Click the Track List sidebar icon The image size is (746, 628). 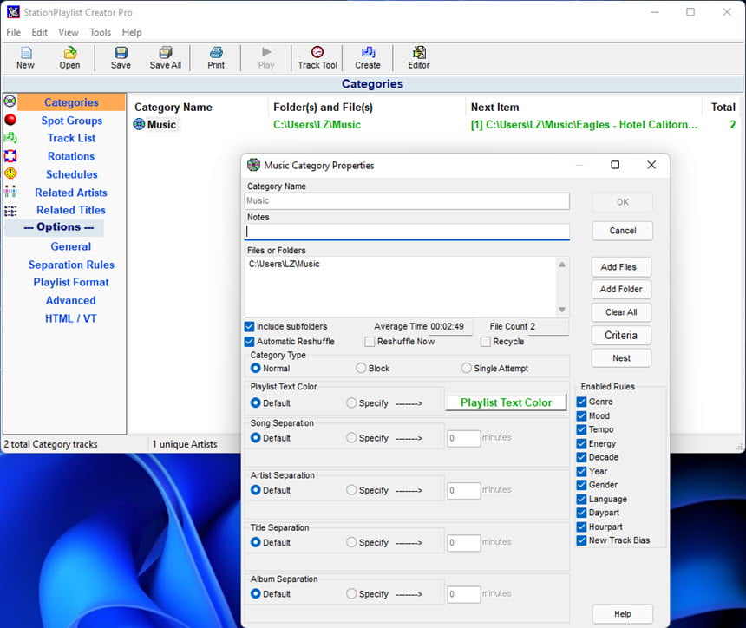click(10, 138)
